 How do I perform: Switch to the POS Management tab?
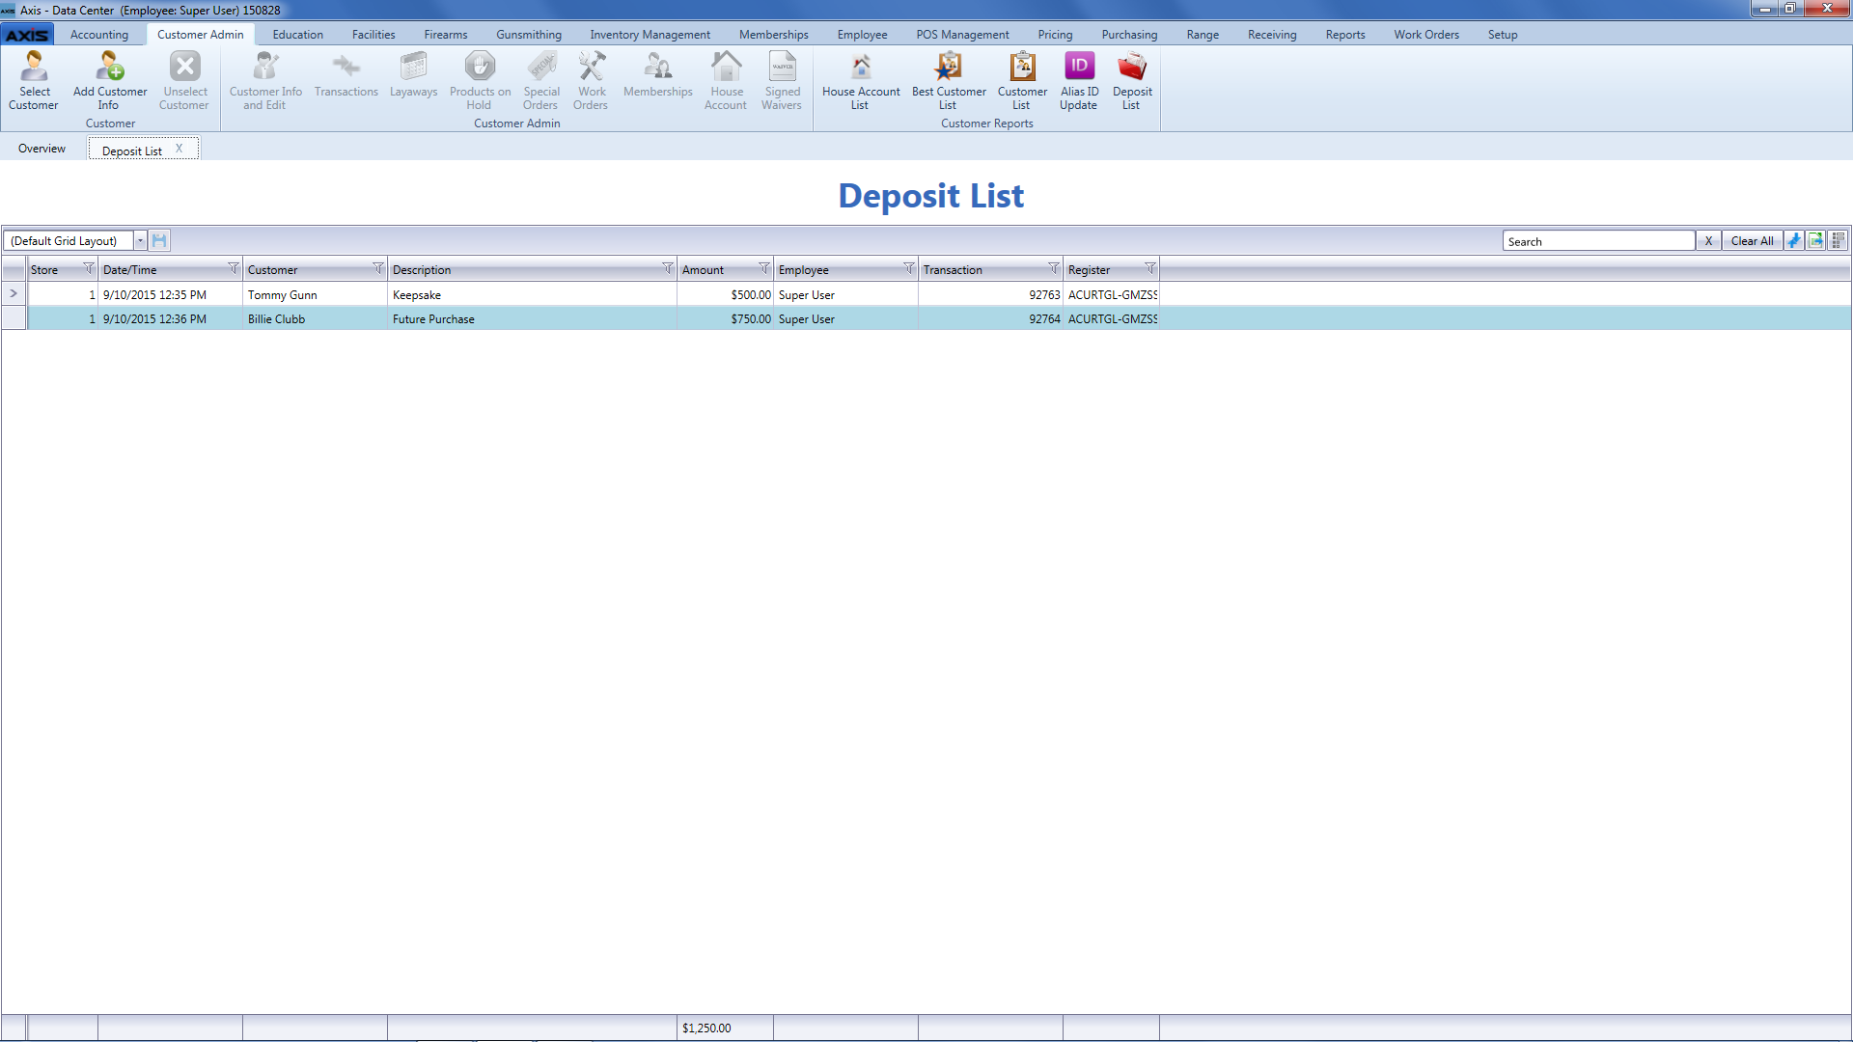(962, 35)
